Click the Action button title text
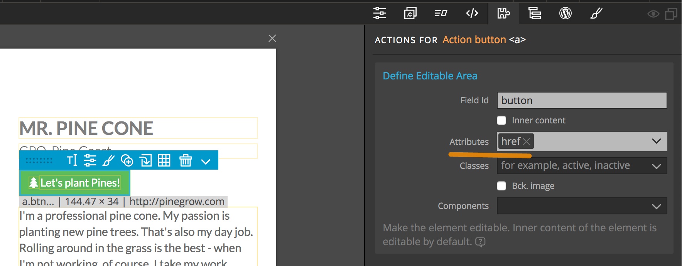Screen dimensions: 682x266 click(474, 39)
